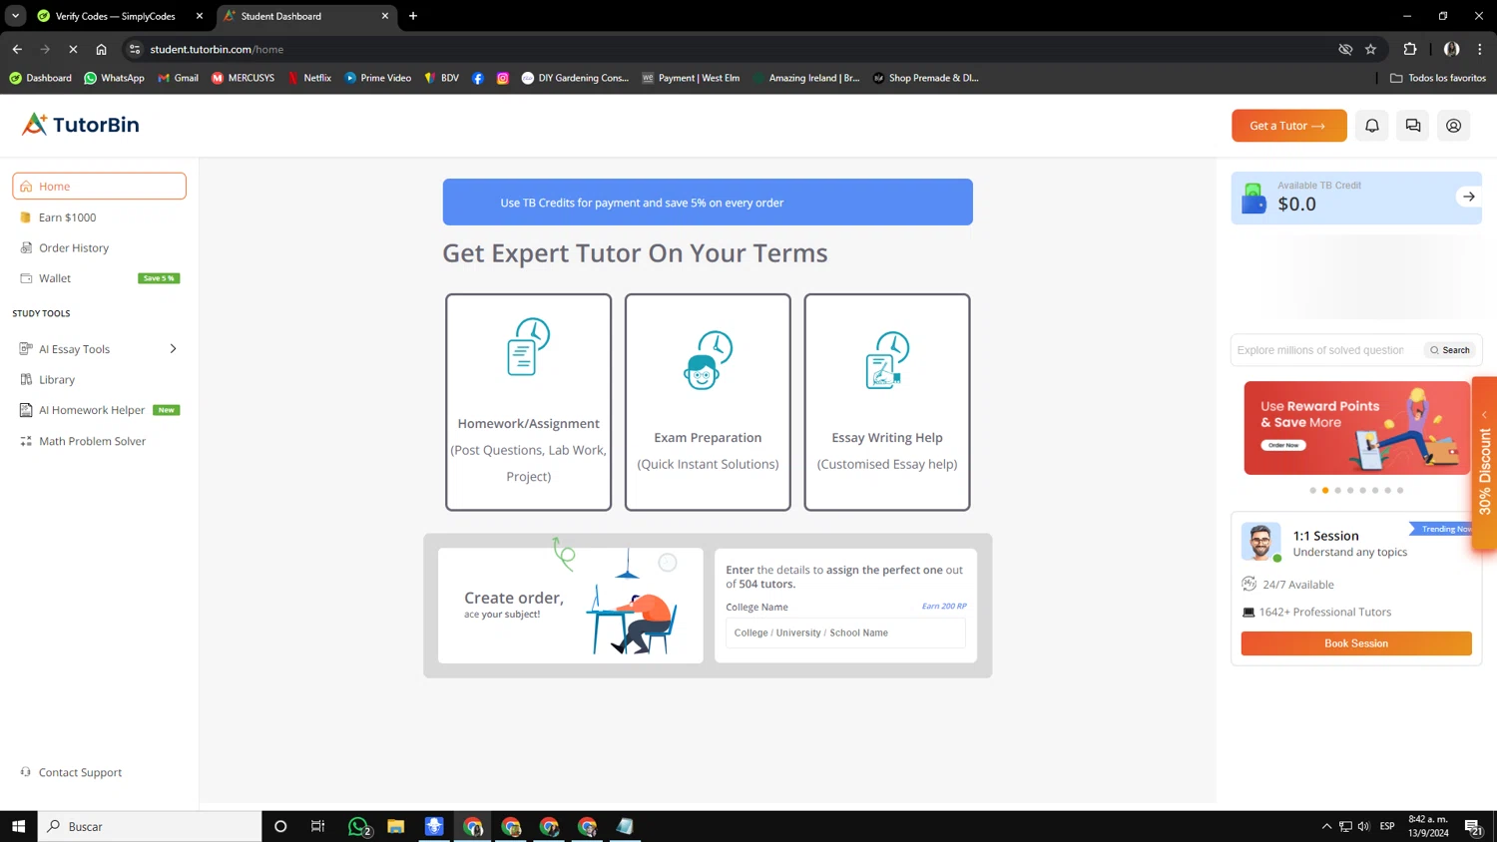Select the third carousel dot
This screenshot has width=1497, height=842.
coord(1337,491)
